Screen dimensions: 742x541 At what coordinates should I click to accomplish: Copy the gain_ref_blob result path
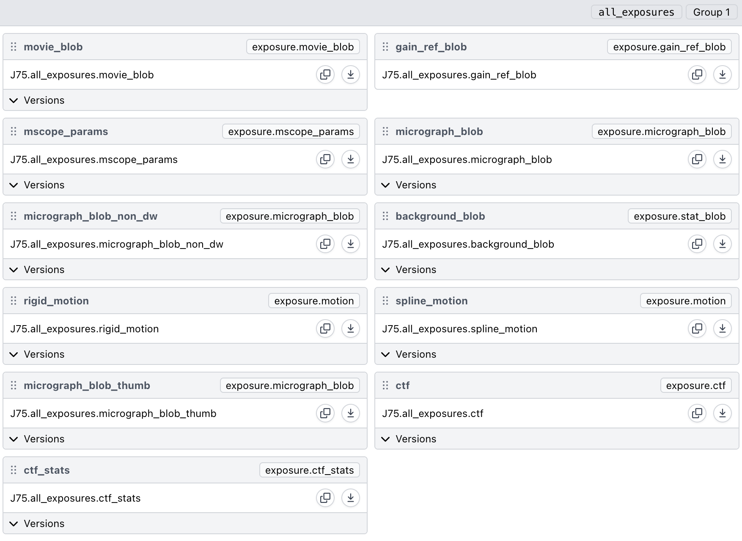click(697, 75)
